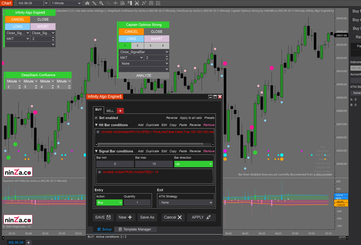Click the Presets link
Image resolution: width=361 pixels, height=245 pixels.
(209, 118)
